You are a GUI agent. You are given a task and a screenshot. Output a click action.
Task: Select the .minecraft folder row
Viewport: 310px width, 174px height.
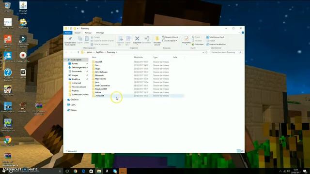[x=138, y=96]
